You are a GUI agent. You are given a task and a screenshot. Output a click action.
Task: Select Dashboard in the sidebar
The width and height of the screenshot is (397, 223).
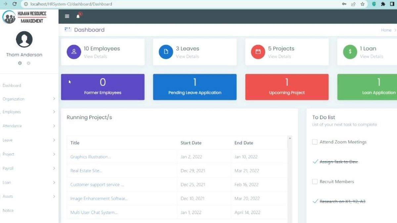(x=12, y=85)
